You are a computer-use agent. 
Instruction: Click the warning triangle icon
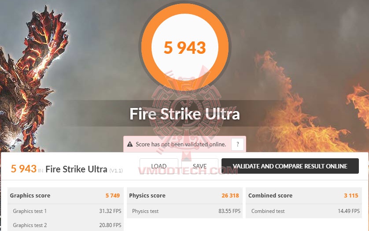129,144
